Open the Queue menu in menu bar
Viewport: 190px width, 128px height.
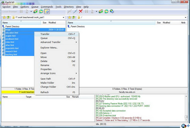[35, 7]
